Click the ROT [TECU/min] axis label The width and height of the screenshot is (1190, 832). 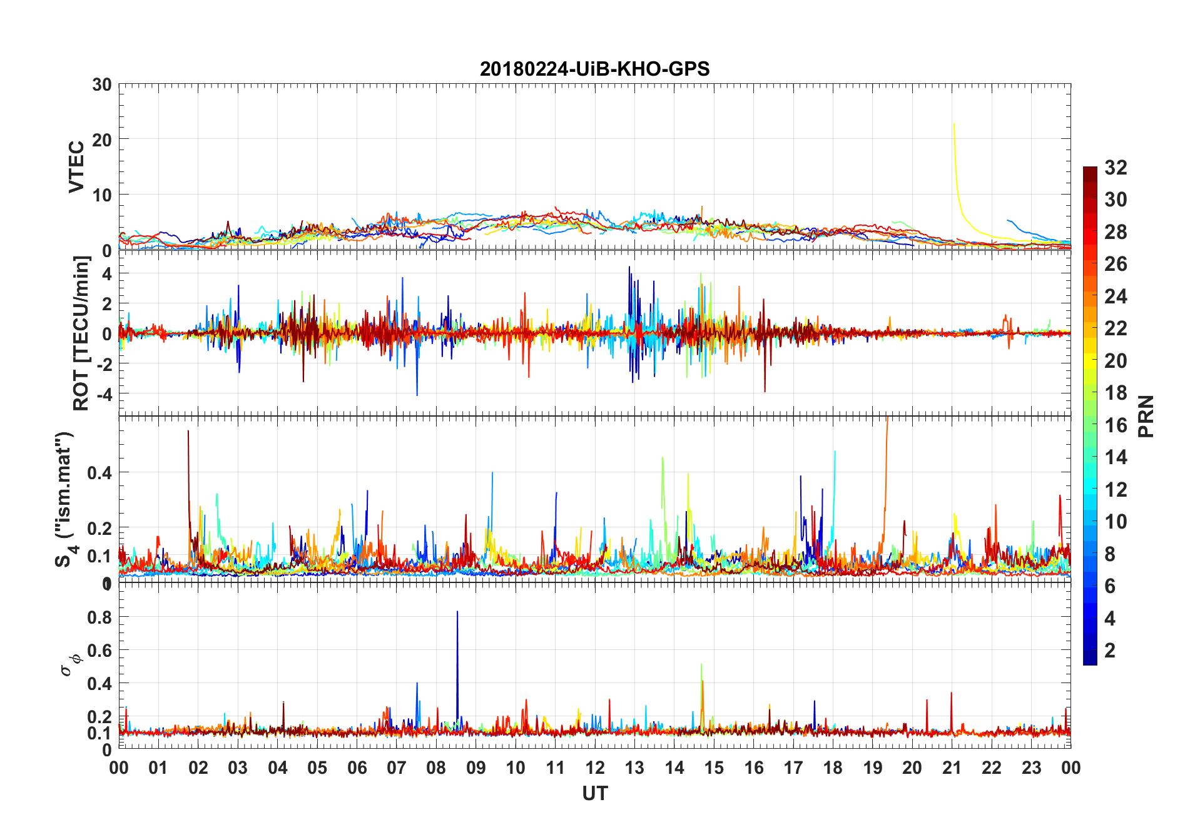tap(81, 333)
